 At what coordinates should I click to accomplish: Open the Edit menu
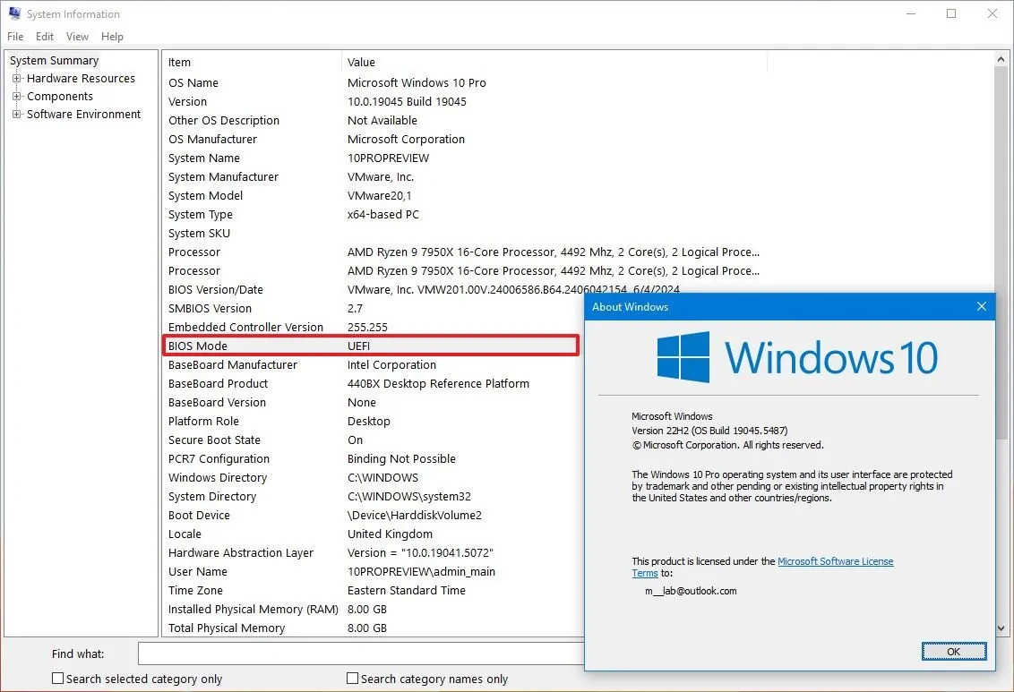click(x=44, y=36)
